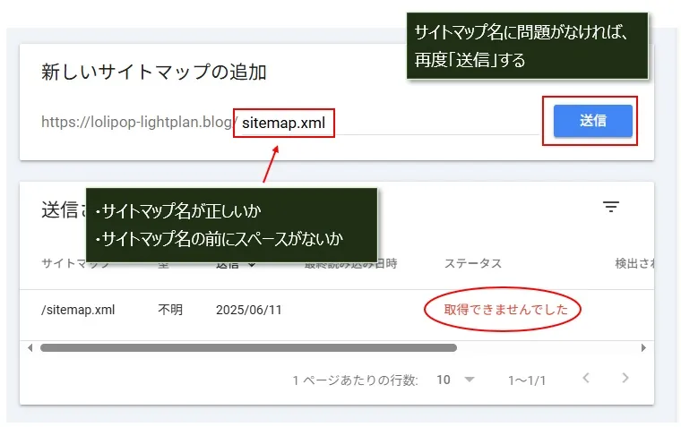The image size is (681, 427).
Task: Click the scrollbar's right arrow
Action: coord(643,347)
